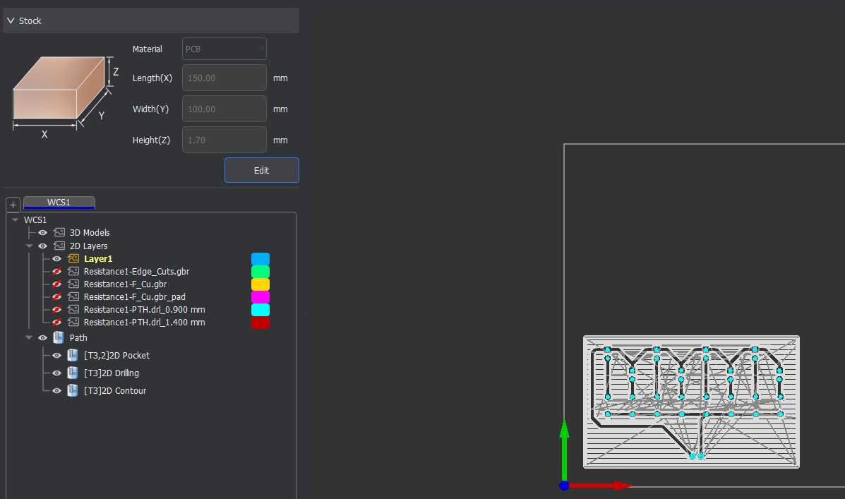Click the 2D Drilling toolpath icon
Screen dimensions: 845x499
point(73,373)
